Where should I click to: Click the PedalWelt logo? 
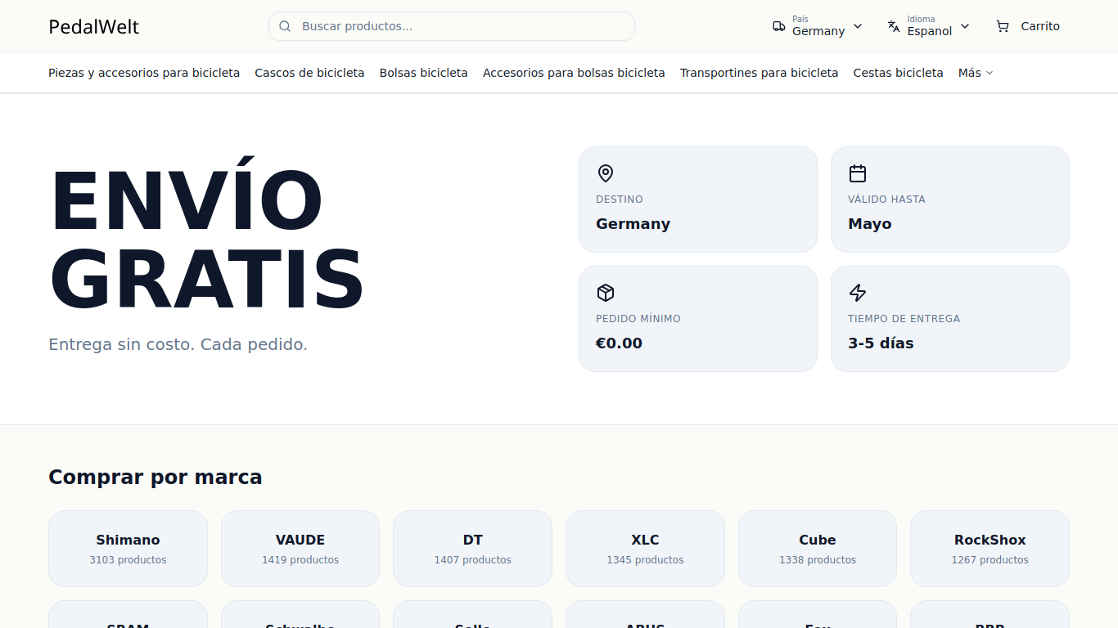tap(94, 27)
